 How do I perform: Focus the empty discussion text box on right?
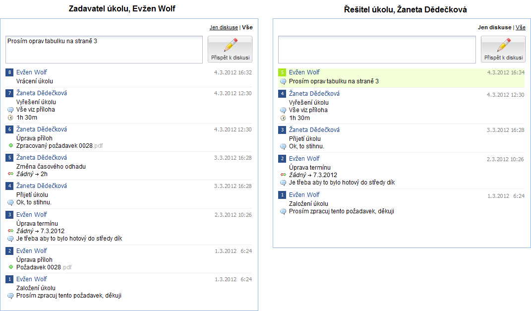(376, 49)
